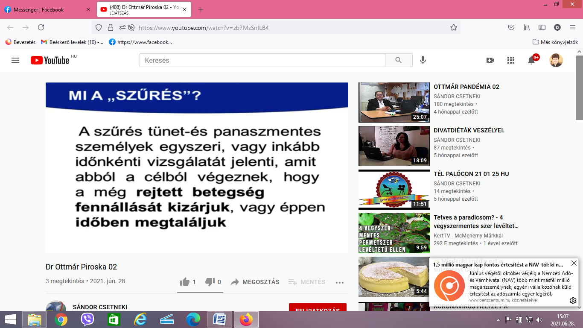
Task: Click the tracking protection shield icon
Action: pos(99,27)
